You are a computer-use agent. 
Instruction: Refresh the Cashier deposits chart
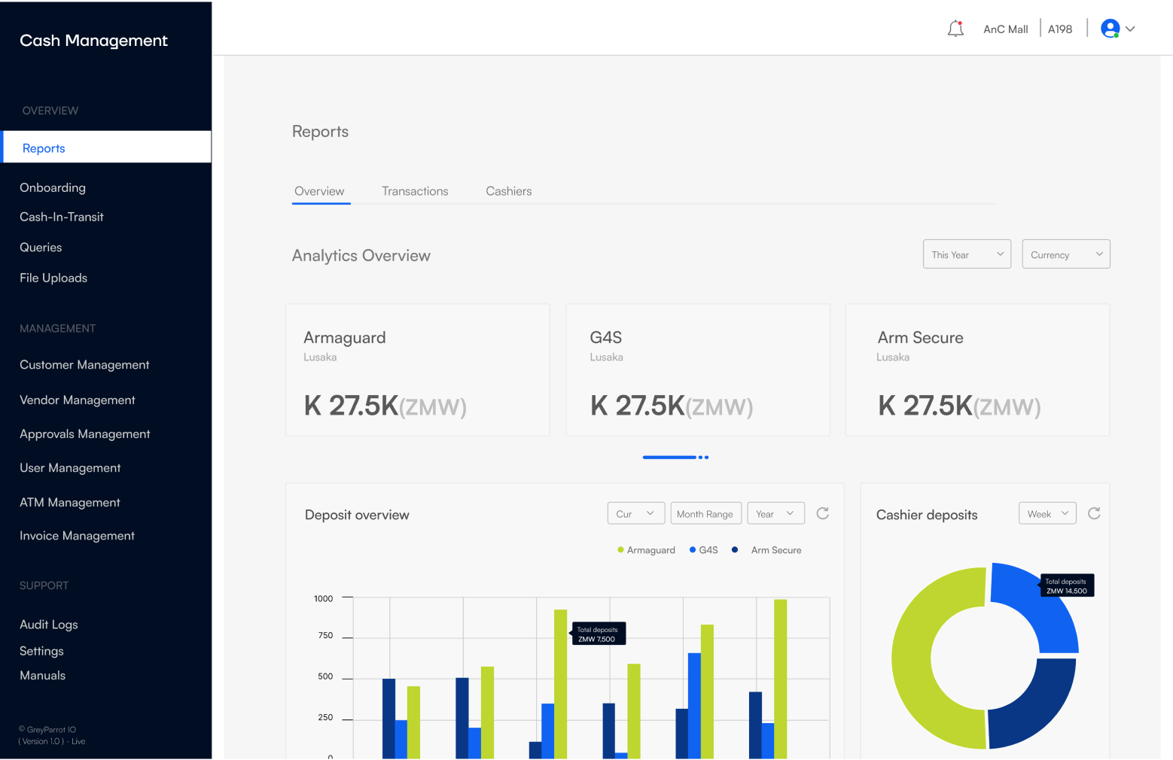point(1093,513)
